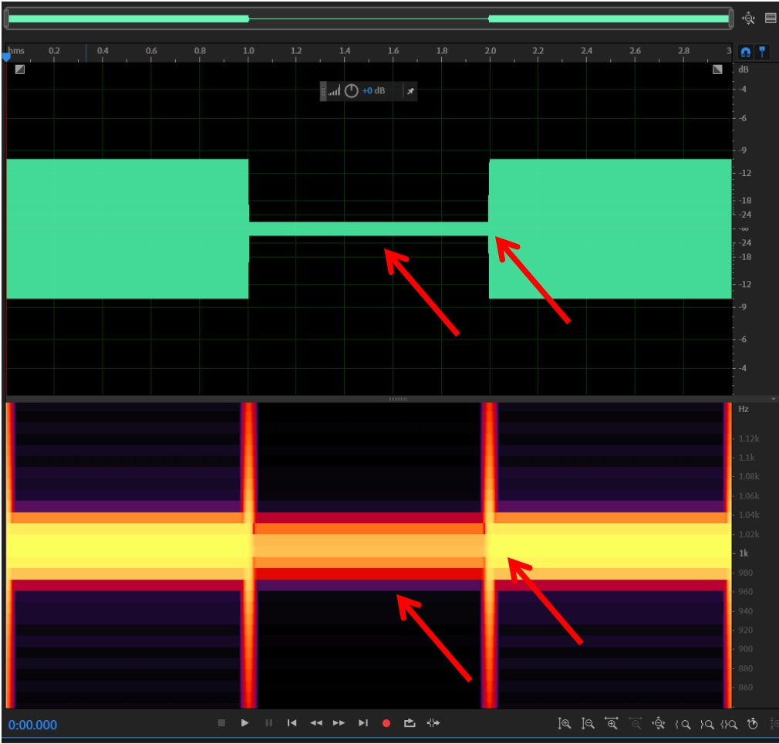The height and width of the screenshot is (744, 779).
Task: Click the Rewind transport icon
Action: (x=315, y=723)
